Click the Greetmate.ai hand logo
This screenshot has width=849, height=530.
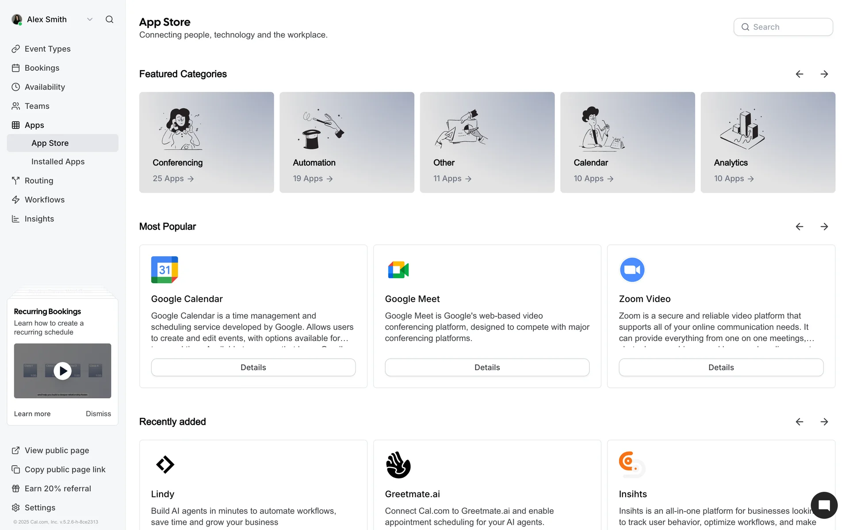tap(398, 465)
